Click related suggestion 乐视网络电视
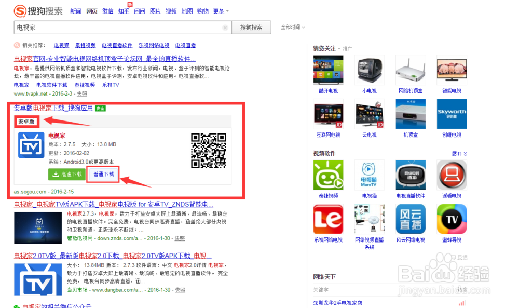 (x=154, y=45)
